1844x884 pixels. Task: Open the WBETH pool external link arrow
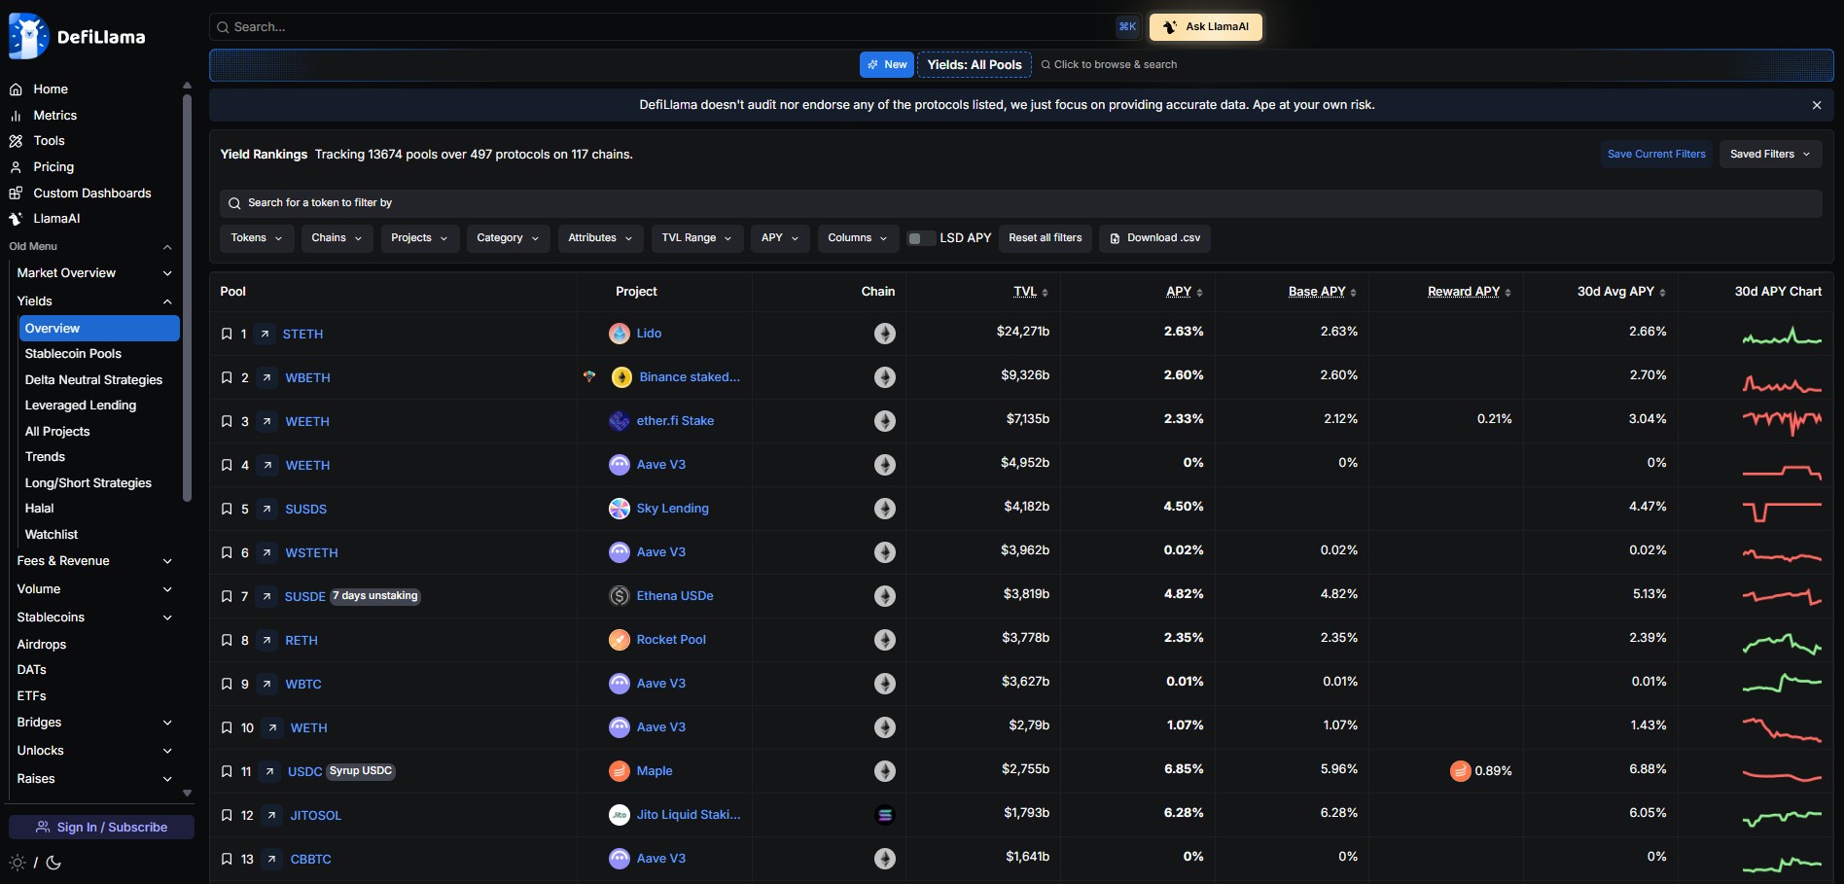[266, 377]
